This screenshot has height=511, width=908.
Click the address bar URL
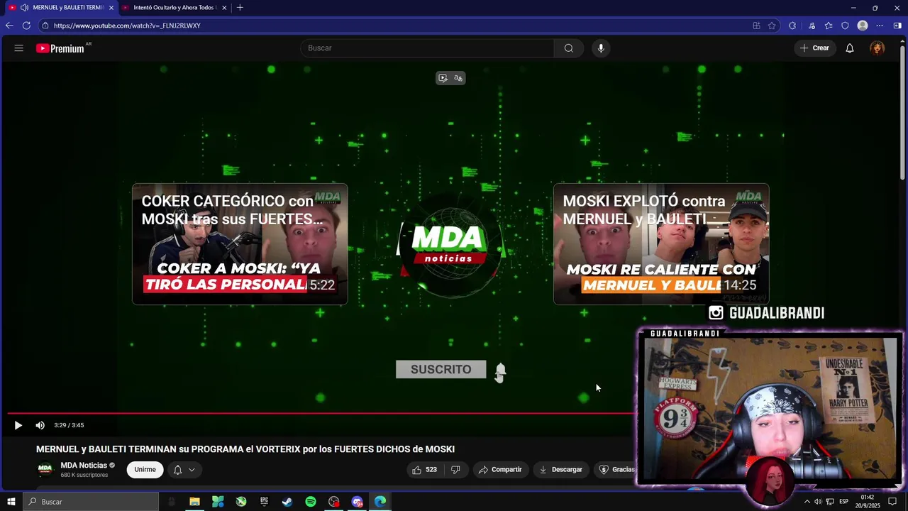(x=127, y=26)
